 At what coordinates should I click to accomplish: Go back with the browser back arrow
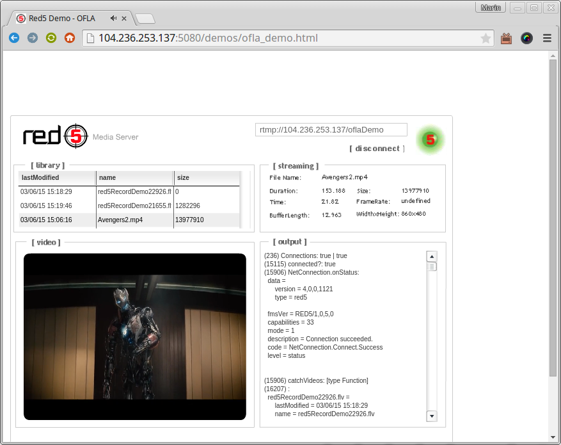14,38
